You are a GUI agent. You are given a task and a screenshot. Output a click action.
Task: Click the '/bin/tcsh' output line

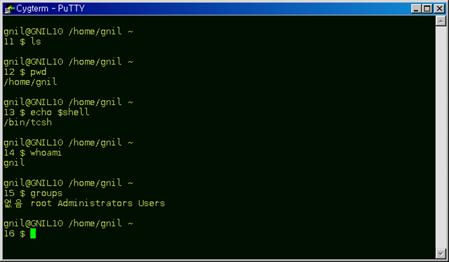pyautogui.click(x=28, y=122)
